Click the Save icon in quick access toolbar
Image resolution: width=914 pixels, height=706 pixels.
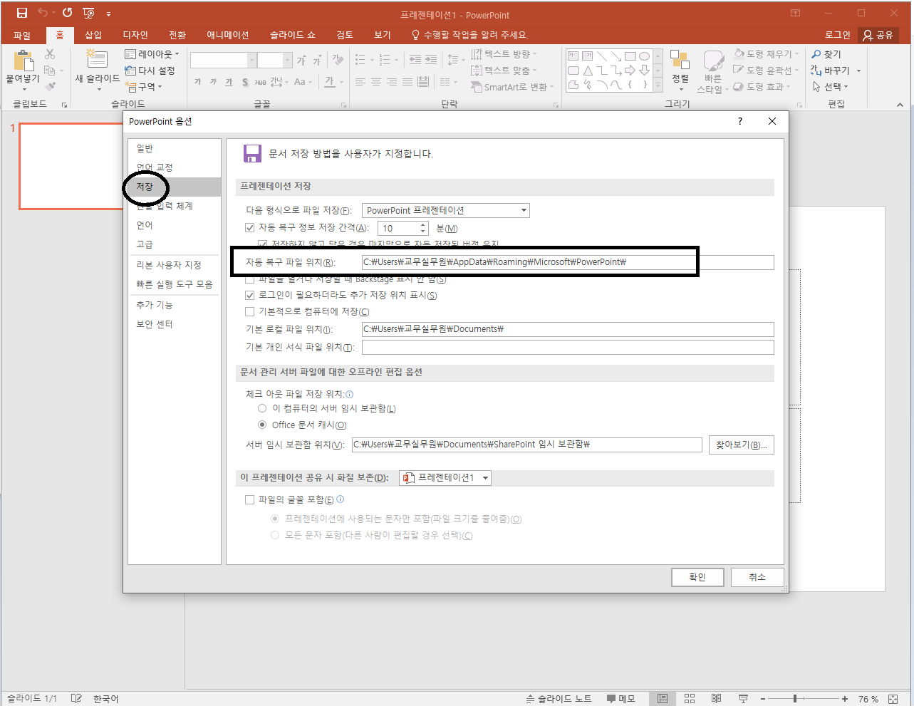click(x=21, y=13)
